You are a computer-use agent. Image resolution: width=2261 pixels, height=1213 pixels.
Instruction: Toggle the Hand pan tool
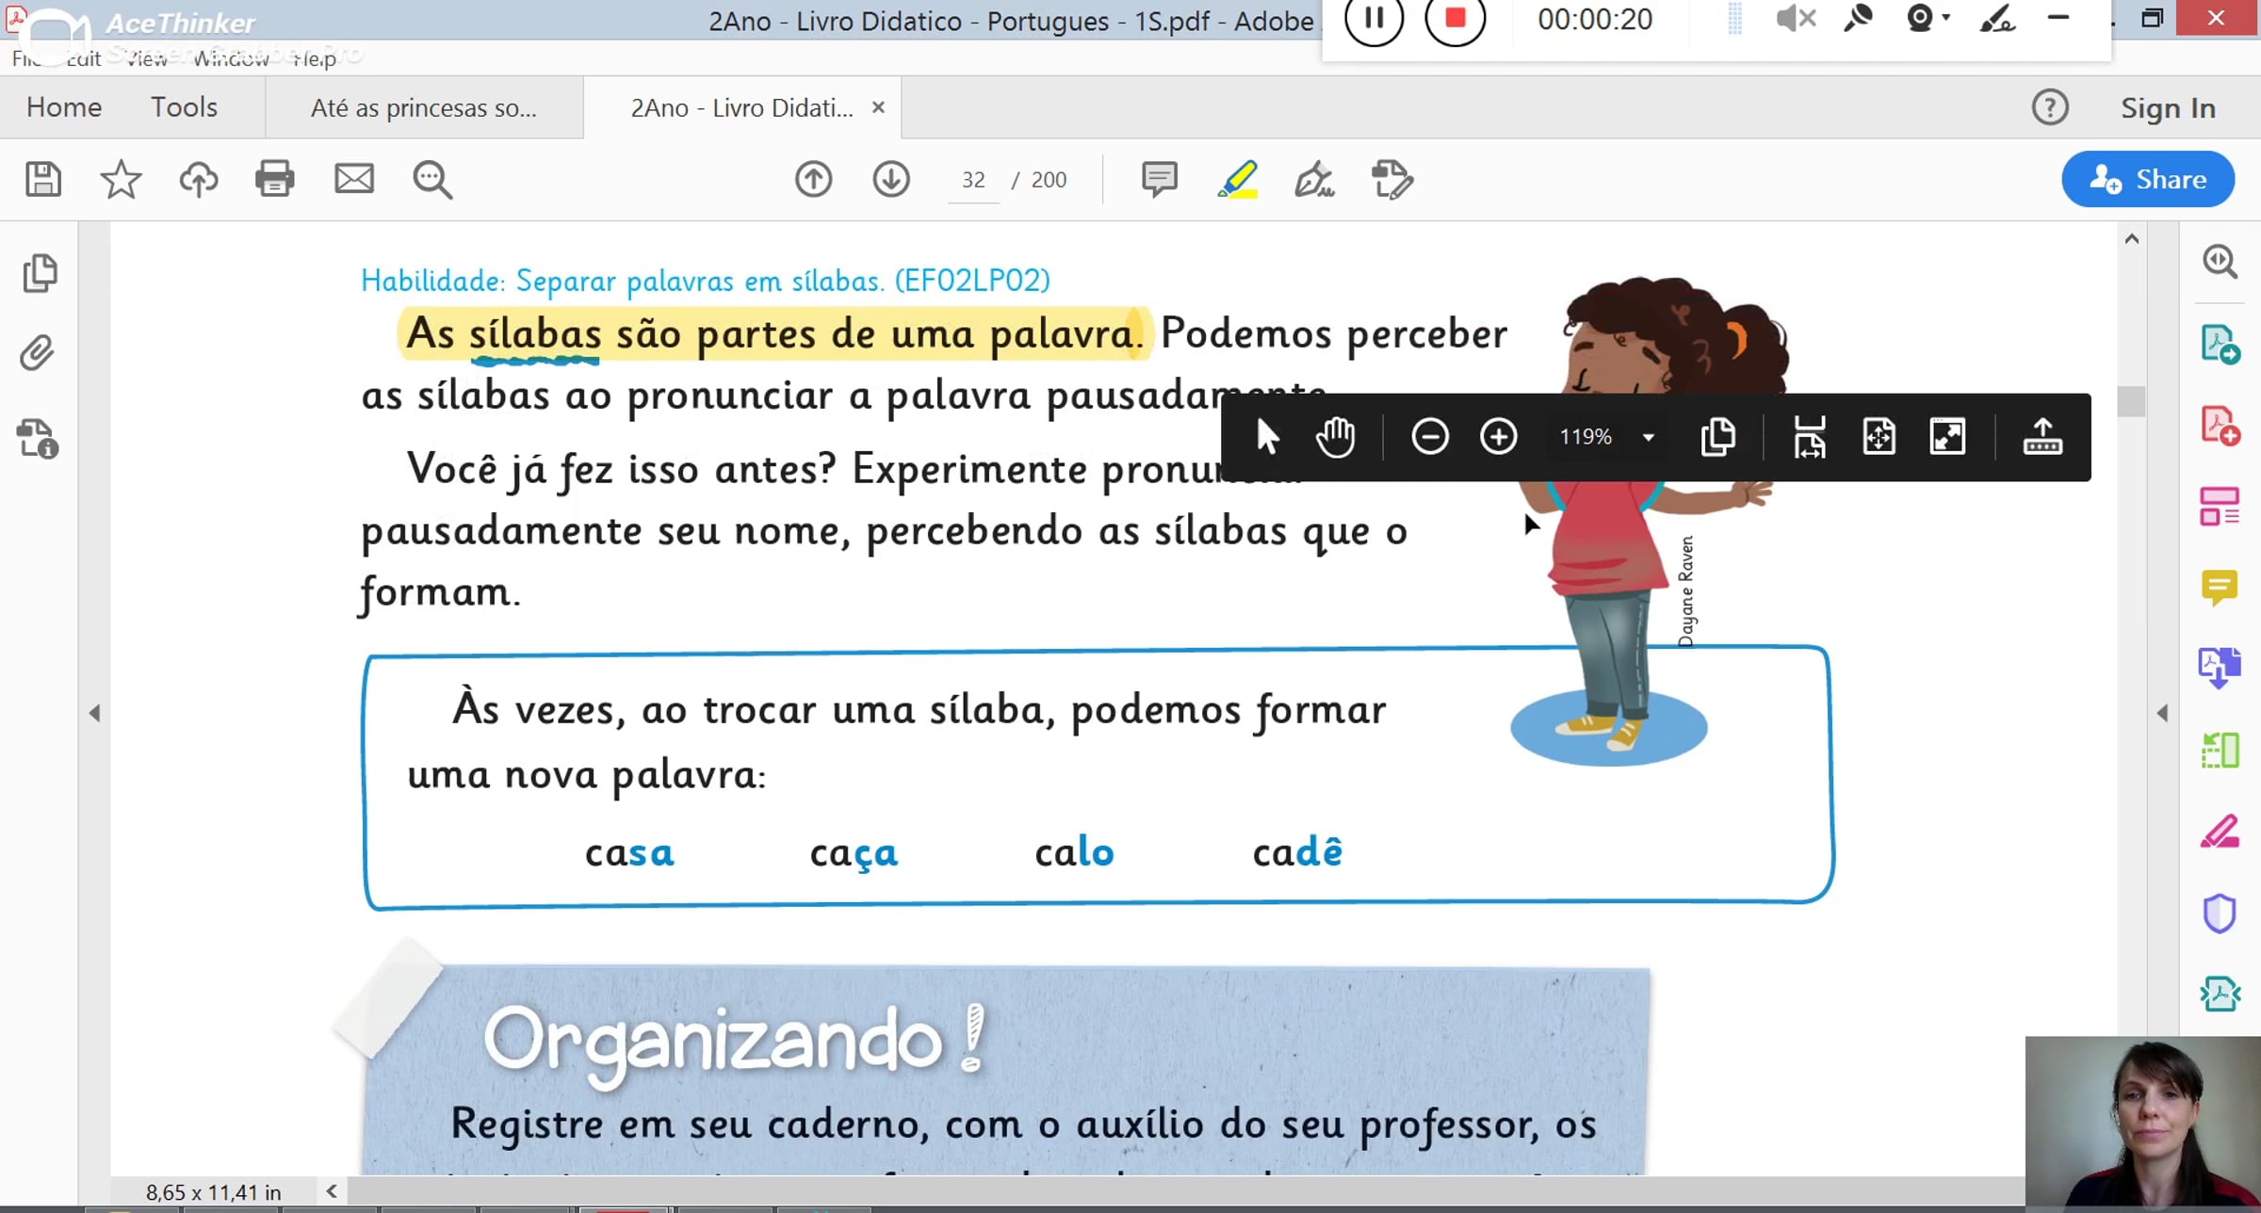pyautogui.click(x=1336, y=437)
